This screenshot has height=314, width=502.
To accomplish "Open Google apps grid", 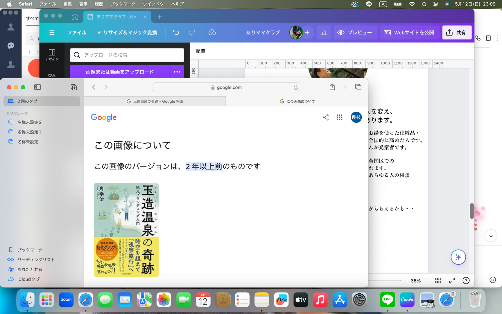I will point(339,117).
